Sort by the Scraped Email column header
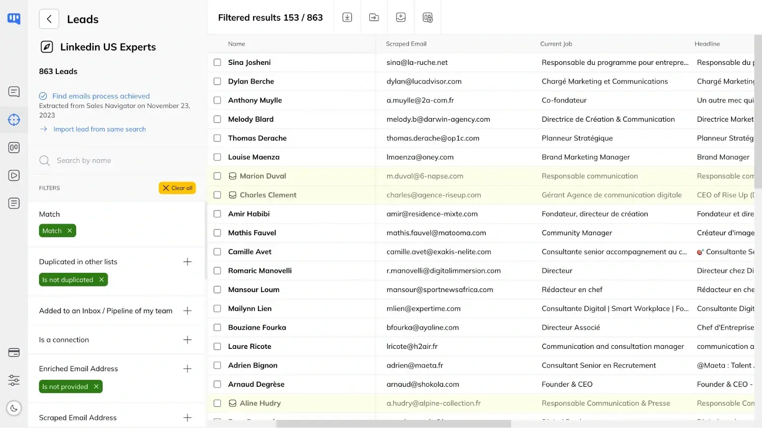Screen dimensions: 762x428 (x=406, y=44)
